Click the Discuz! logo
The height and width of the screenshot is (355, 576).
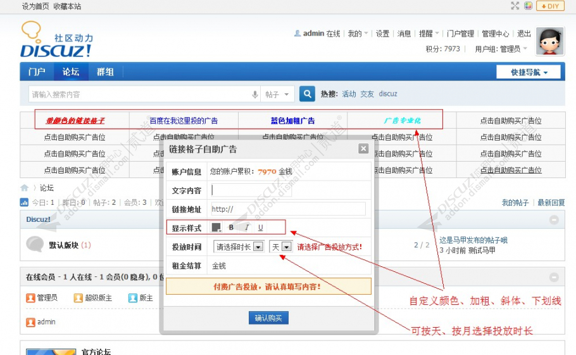point(56,40)
